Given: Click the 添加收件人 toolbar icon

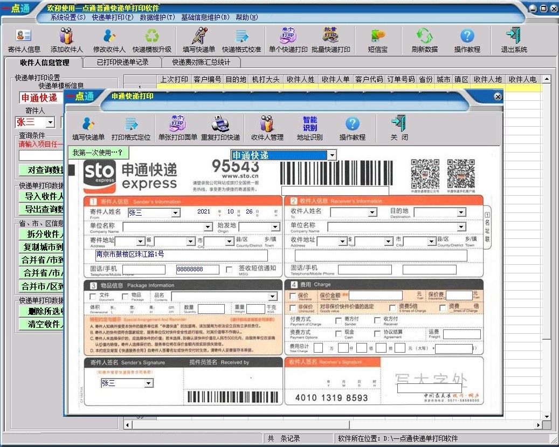Looking at the screenshot, I should coord(66,40).
